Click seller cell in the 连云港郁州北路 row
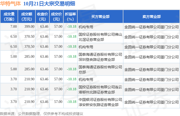The height and width of the screenshot is (116, 180). coord(151,90)
